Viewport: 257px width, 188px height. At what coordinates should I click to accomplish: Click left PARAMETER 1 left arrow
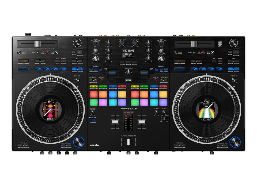(91, 80)
